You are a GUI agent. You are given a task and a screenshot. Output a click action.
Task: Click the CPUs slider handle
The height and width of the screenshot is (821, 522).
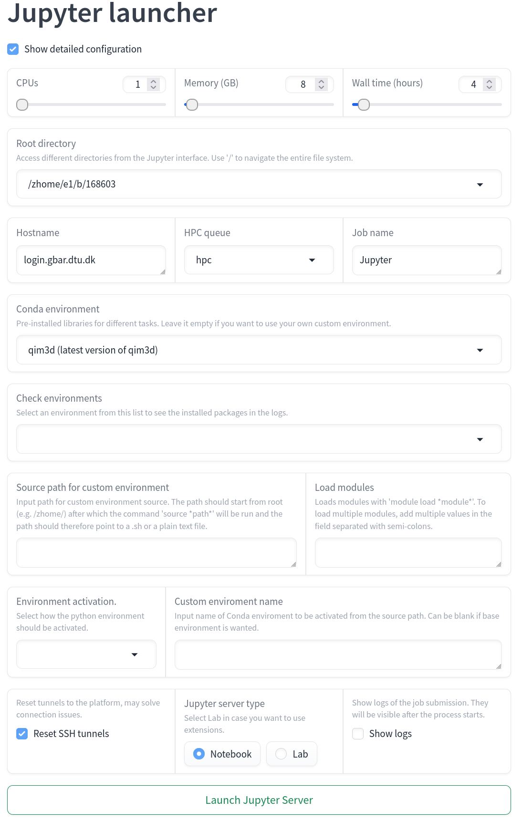coord(22,104)
